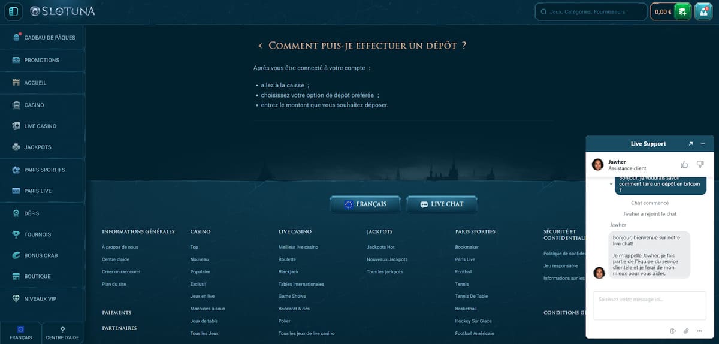Screen dimensions: 719x344
Task: Rate agent Jawher thumbs down
Action: coord(700,164)
